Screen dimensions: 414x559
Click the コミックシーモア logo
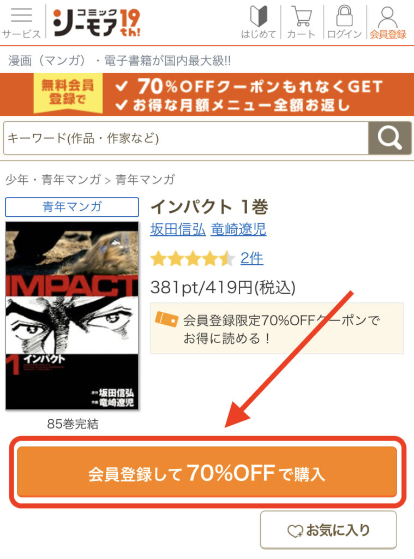click(x=97, y=22)
